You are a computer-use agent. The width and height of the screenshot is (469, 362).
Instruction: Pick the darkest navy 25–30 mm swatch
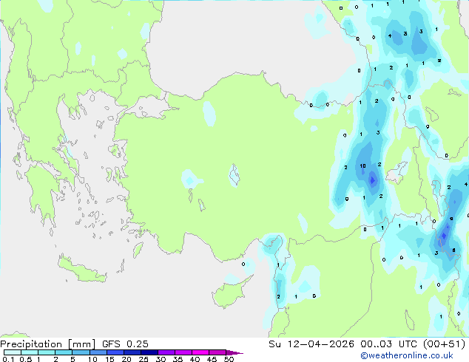tap(149, 352)
